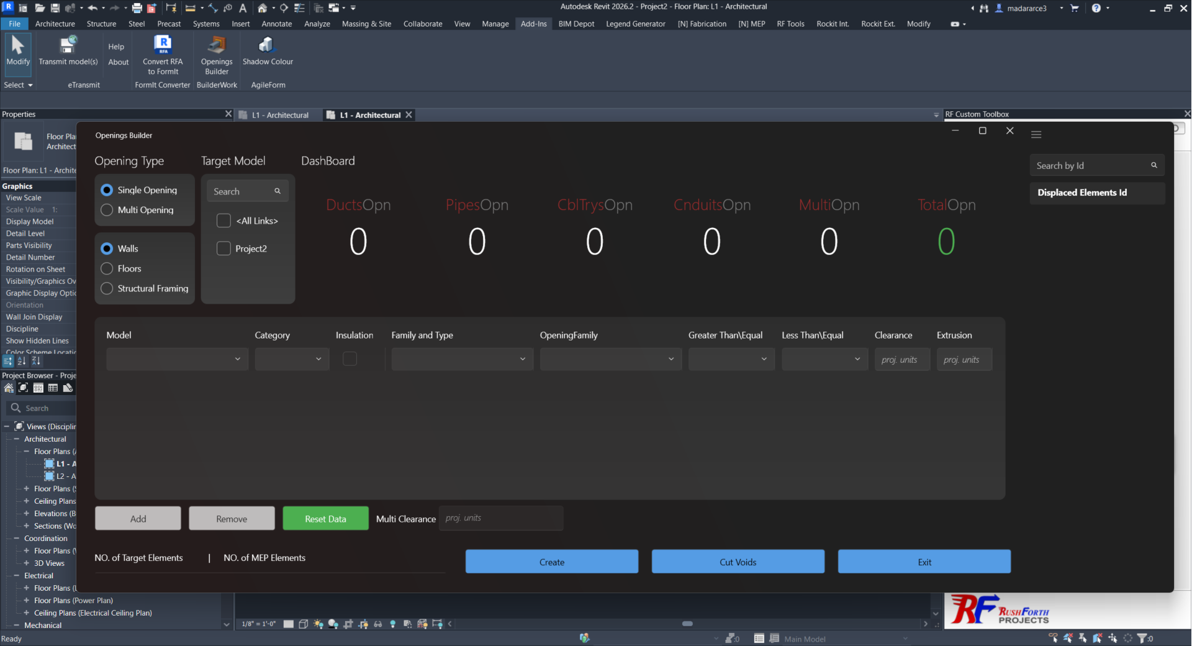Open the Massing & Site ribbon tab
This screenshot has width=1192, height=646.
pyautogui.click(x=367, y=24)
